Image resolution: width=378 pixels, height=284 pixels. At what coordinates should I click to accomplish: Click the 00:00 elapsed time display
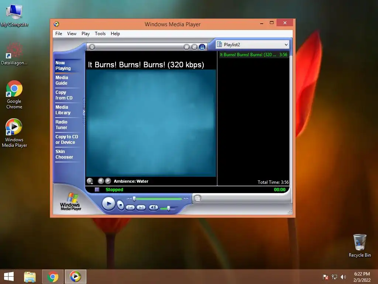coord(280,190)
